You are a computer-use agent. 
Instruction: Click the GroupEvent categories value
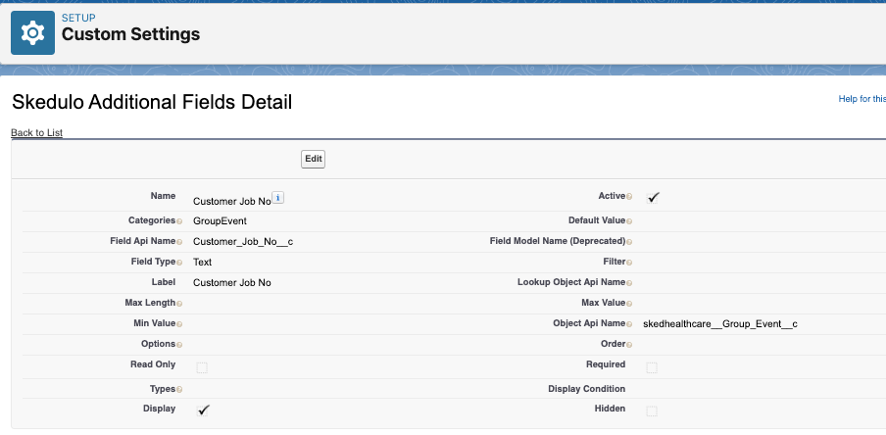click(220, 220)
